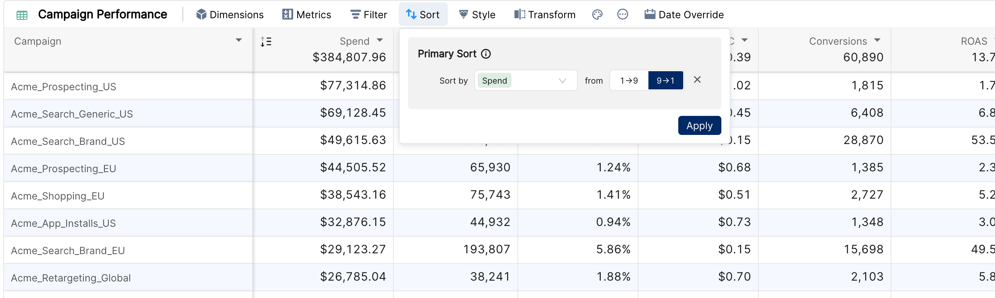
Task: Select the Acme_Prospecting_US row
Action: (63, 87)
